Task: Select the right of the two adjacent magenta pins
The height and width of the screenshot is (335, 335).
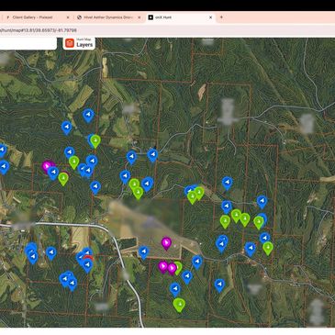Action: 172,269
